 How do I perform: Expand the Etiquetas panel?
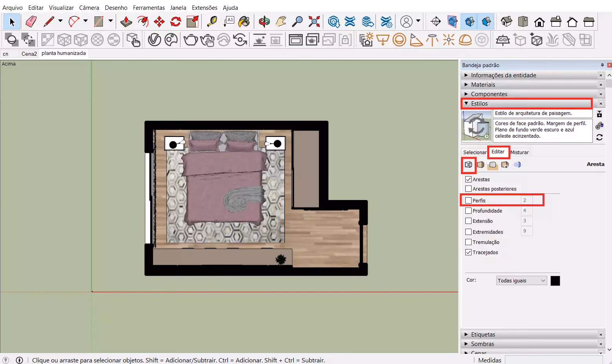click(532, 335)
